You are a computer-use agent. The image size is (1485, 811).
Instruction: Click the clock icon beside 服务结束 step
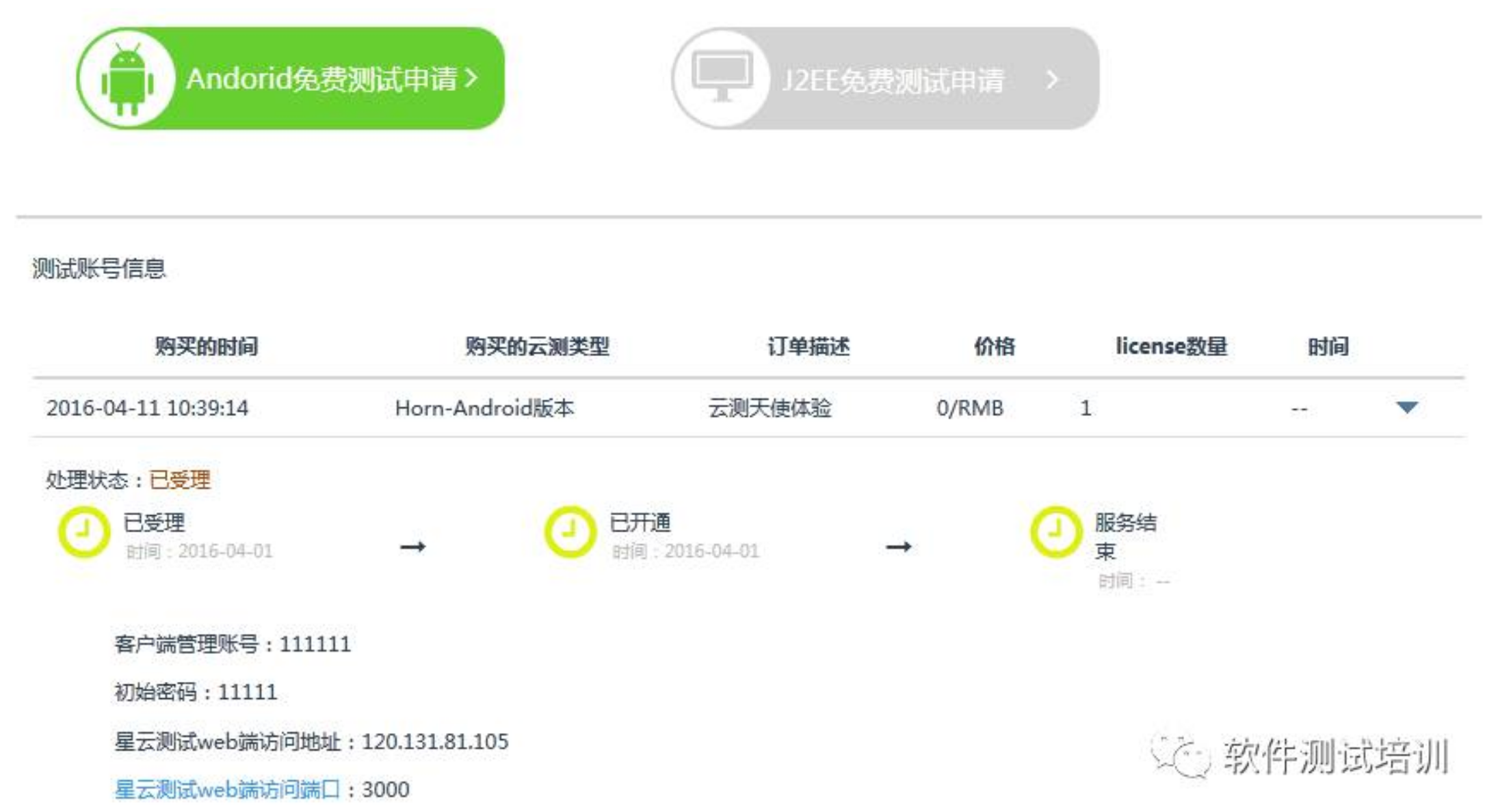tap(1055, 532)
